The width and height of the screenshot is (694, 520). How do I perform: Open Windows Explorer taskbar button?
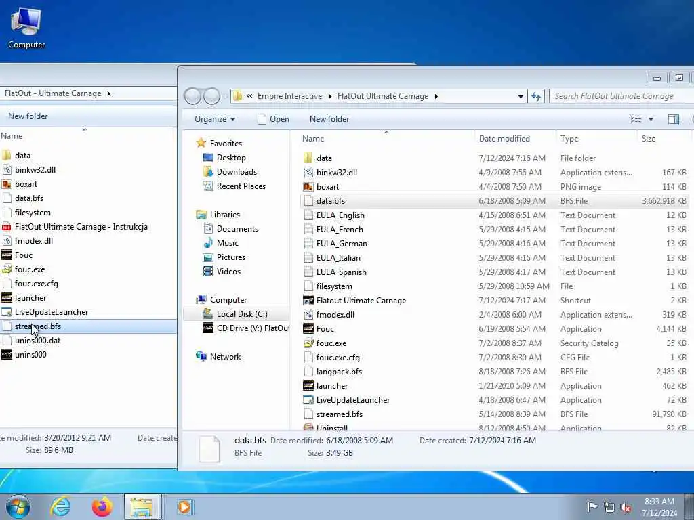click(x=142, y=506)
